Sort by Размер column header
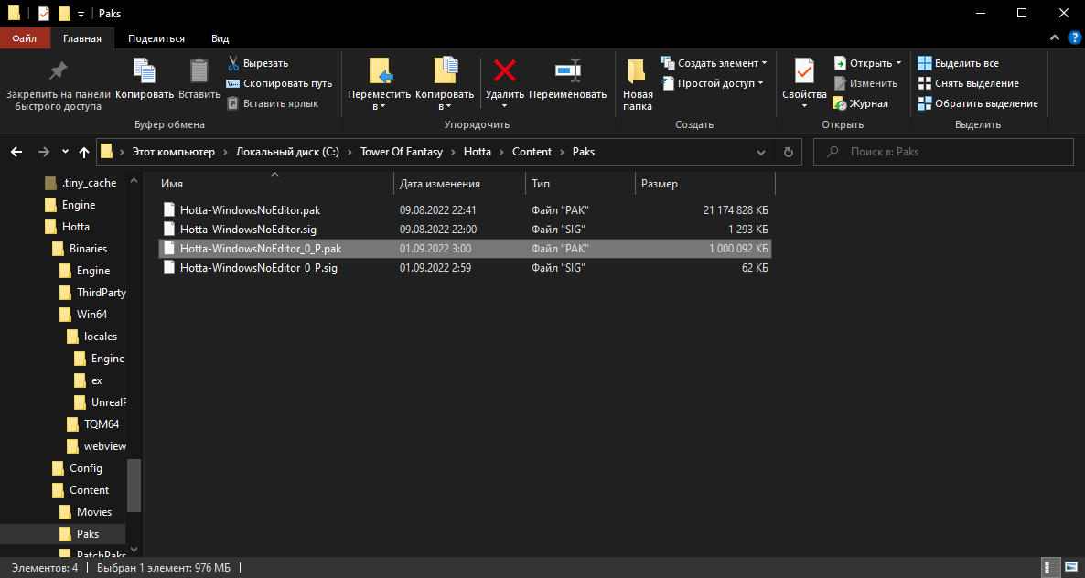Viewport: 1085px width, 578px height. (705, 184)
